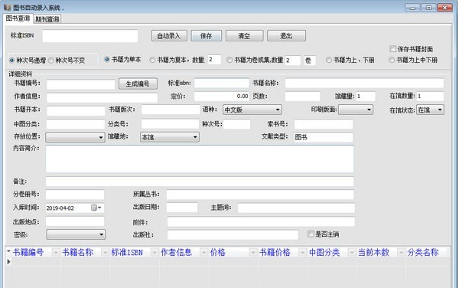Click the 文献类型 field showing 图书
This screenshot has height=288, width=459.
pyautogui.click(x=324, y=137)
